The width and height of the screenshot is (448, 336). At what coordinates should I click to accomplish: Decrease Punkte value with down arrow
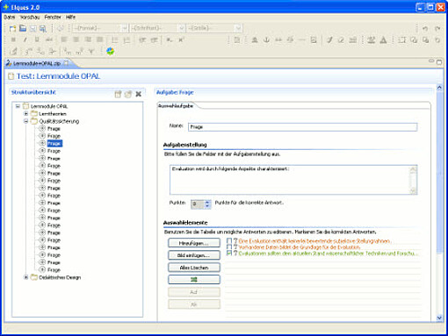207,206
